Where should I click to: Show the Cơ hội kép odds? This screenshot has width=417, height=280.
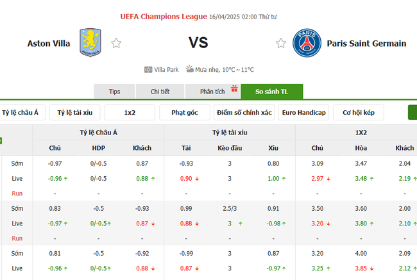[359, 113]
